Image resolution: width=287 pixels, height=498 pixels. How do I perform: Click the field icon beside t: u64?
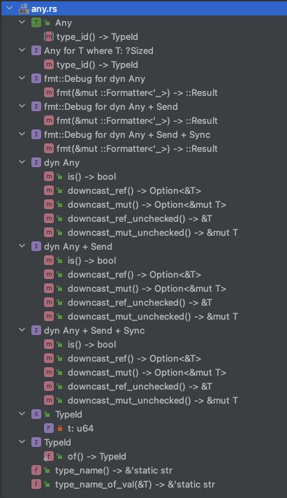click(48, 428)
